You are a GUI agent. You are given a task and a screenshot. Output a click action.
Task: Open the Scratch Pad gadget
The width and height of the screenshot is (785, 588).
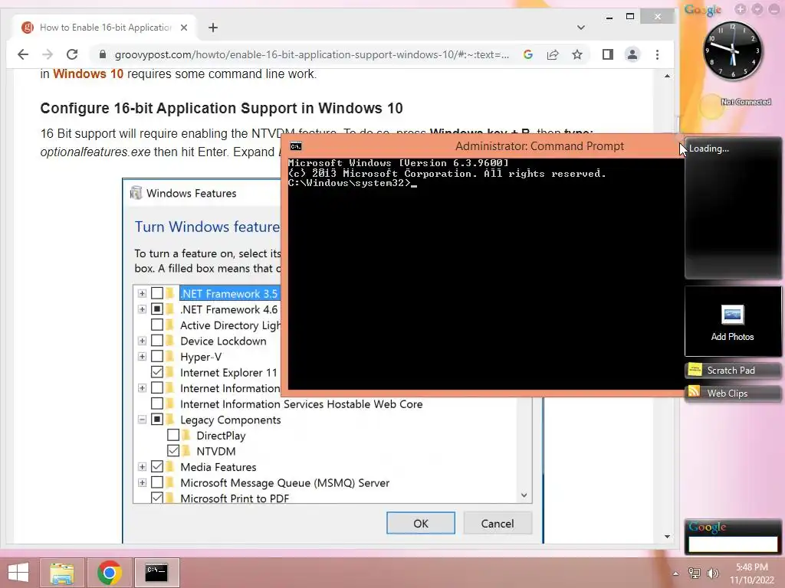pos(732,371)
